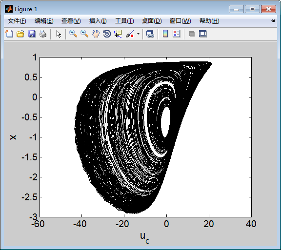This screenshot has width=281, height=250.
Task: Click the Show Plot Tools icon
Action: 203,34
